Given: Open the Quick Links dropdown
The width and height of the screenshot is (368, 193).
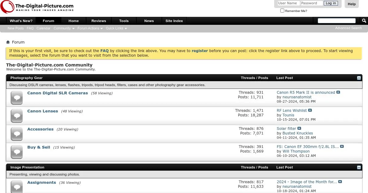Looking at the screenshot, I should coord(116,28).
